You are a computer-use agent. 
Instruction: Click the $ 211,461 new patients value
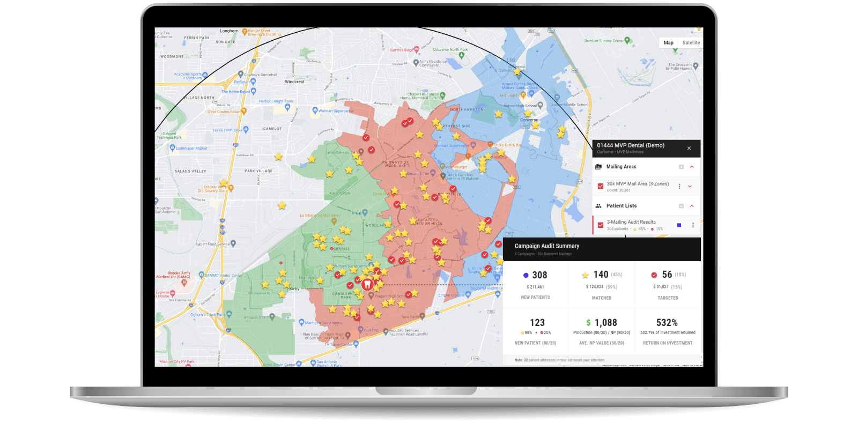coord(535,287)
